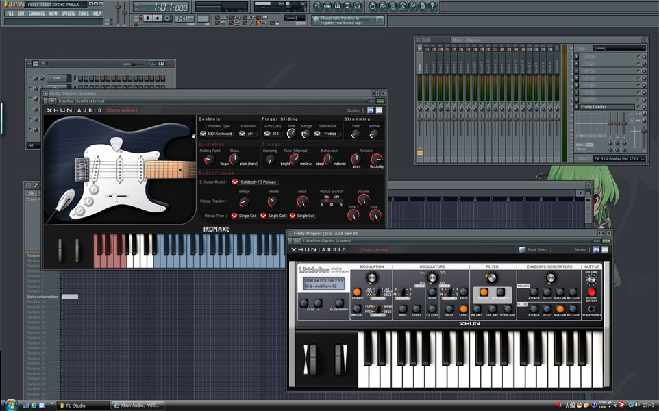Click the LittleOne Overload knob
The height and width of the screenshot is (411, 659).
coord(508,309)
